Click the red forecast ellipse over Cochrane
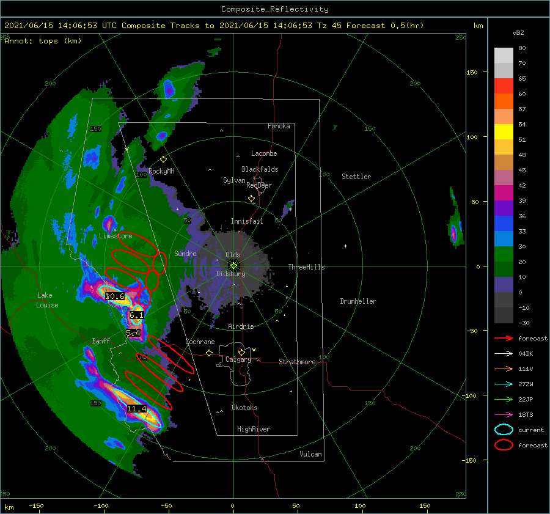 (170, 354)
